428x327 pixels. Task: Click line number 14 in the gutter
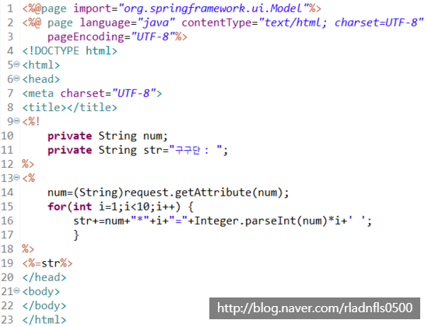point(7,193)
